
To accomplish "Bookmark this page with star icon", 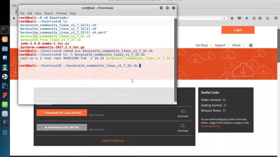I will click(254, 18).
